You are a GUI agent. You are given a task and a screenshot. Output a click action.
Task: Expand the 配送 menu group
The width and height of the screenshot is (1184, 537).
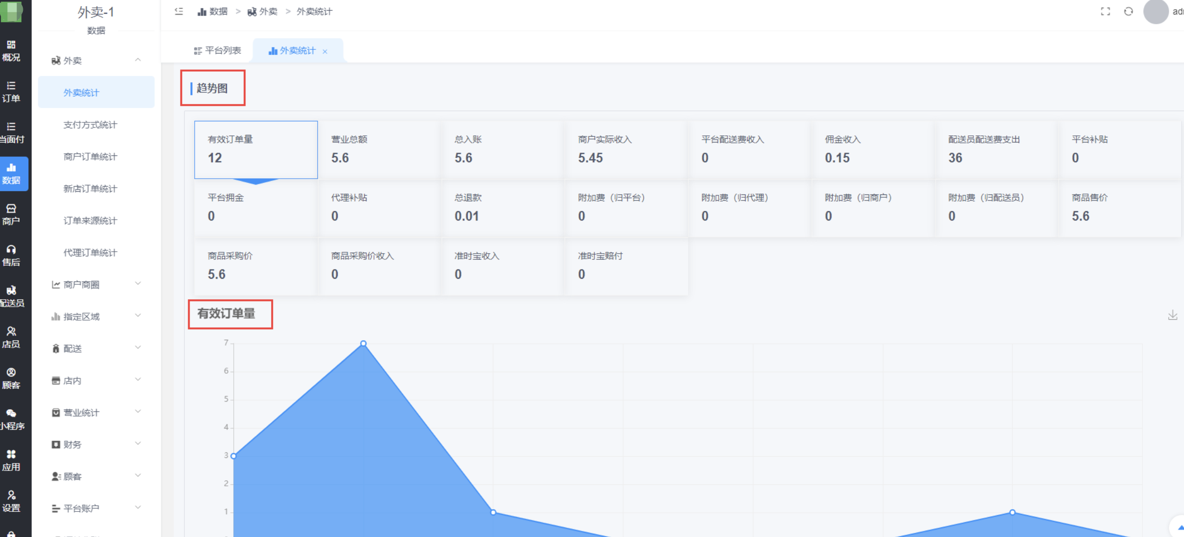[96, 349]
